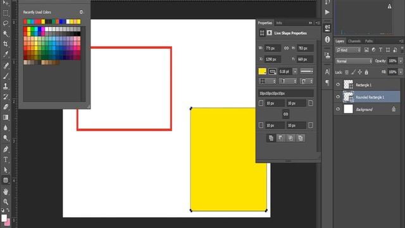Viewport: 405px width, 228px height.
Task: Toggle link corner radius values
Action: pos(285,114)
